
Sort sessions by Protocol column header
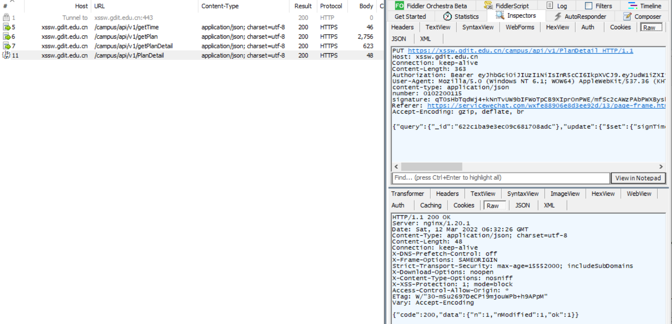point(331,6)
